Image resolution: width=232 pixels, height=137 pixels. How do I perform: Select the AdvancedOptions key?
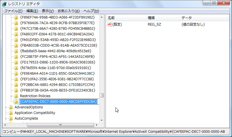pyautogui.click(x=29, y=107)
